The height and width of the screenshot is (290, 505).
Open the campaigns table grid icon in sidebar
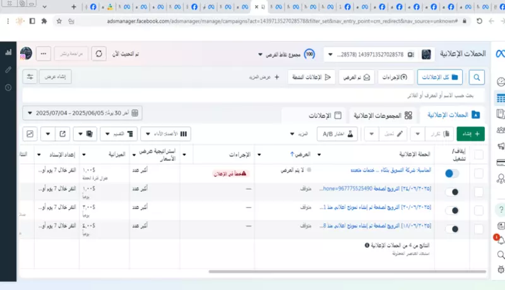501,98
